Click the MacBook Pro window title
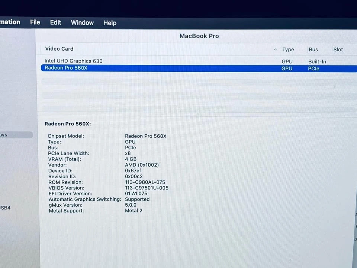This screenshot has width=357, height=268. [199, 36]
